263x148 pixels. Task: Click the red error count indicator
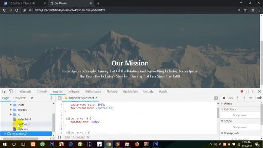pyautogui.click(x=244, y=91)
